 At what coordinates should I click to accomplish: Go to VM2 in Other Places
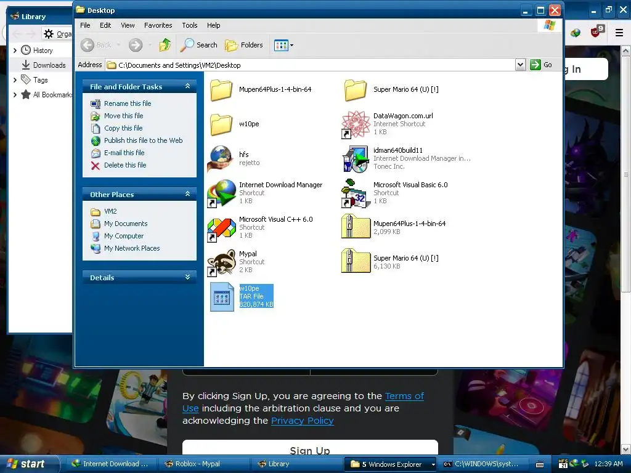[110, 212]
